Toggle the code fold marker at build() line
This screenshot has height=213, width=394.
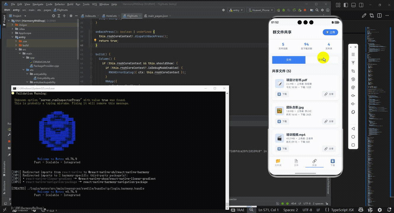(91, 54)
